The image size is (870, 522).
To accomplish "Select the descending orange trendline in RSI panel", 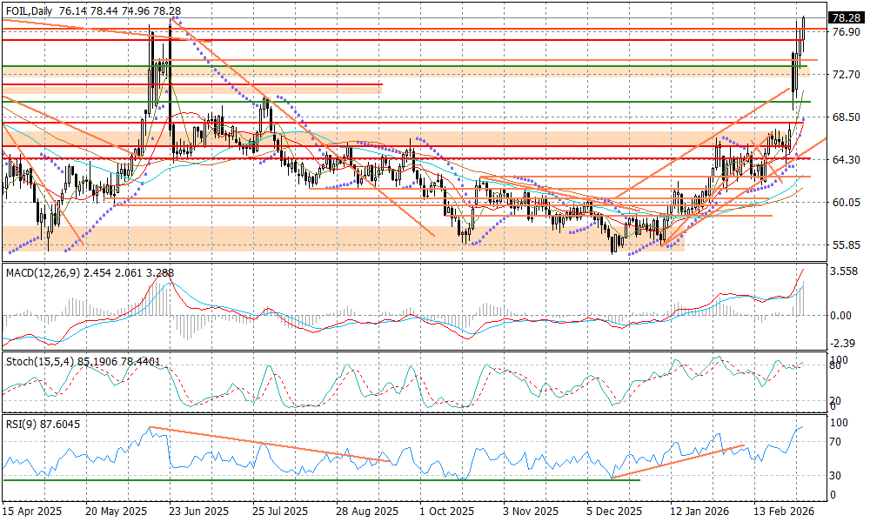I will pyautogui.click(x=270, y=444).
